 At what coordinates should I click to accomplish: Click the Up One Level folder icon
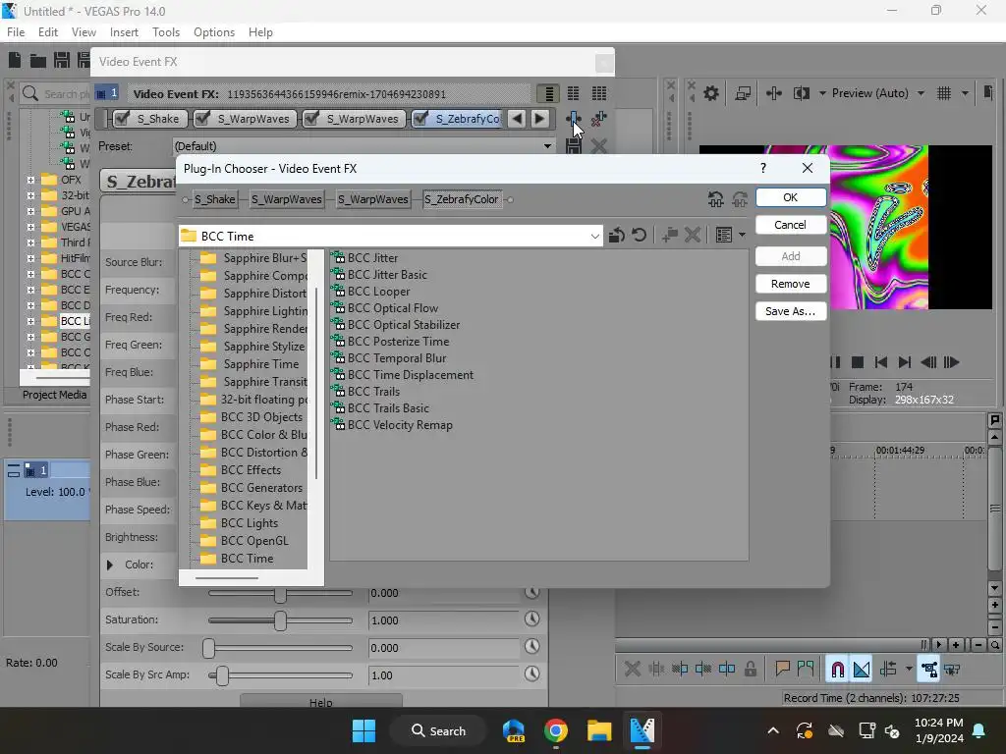617,236
